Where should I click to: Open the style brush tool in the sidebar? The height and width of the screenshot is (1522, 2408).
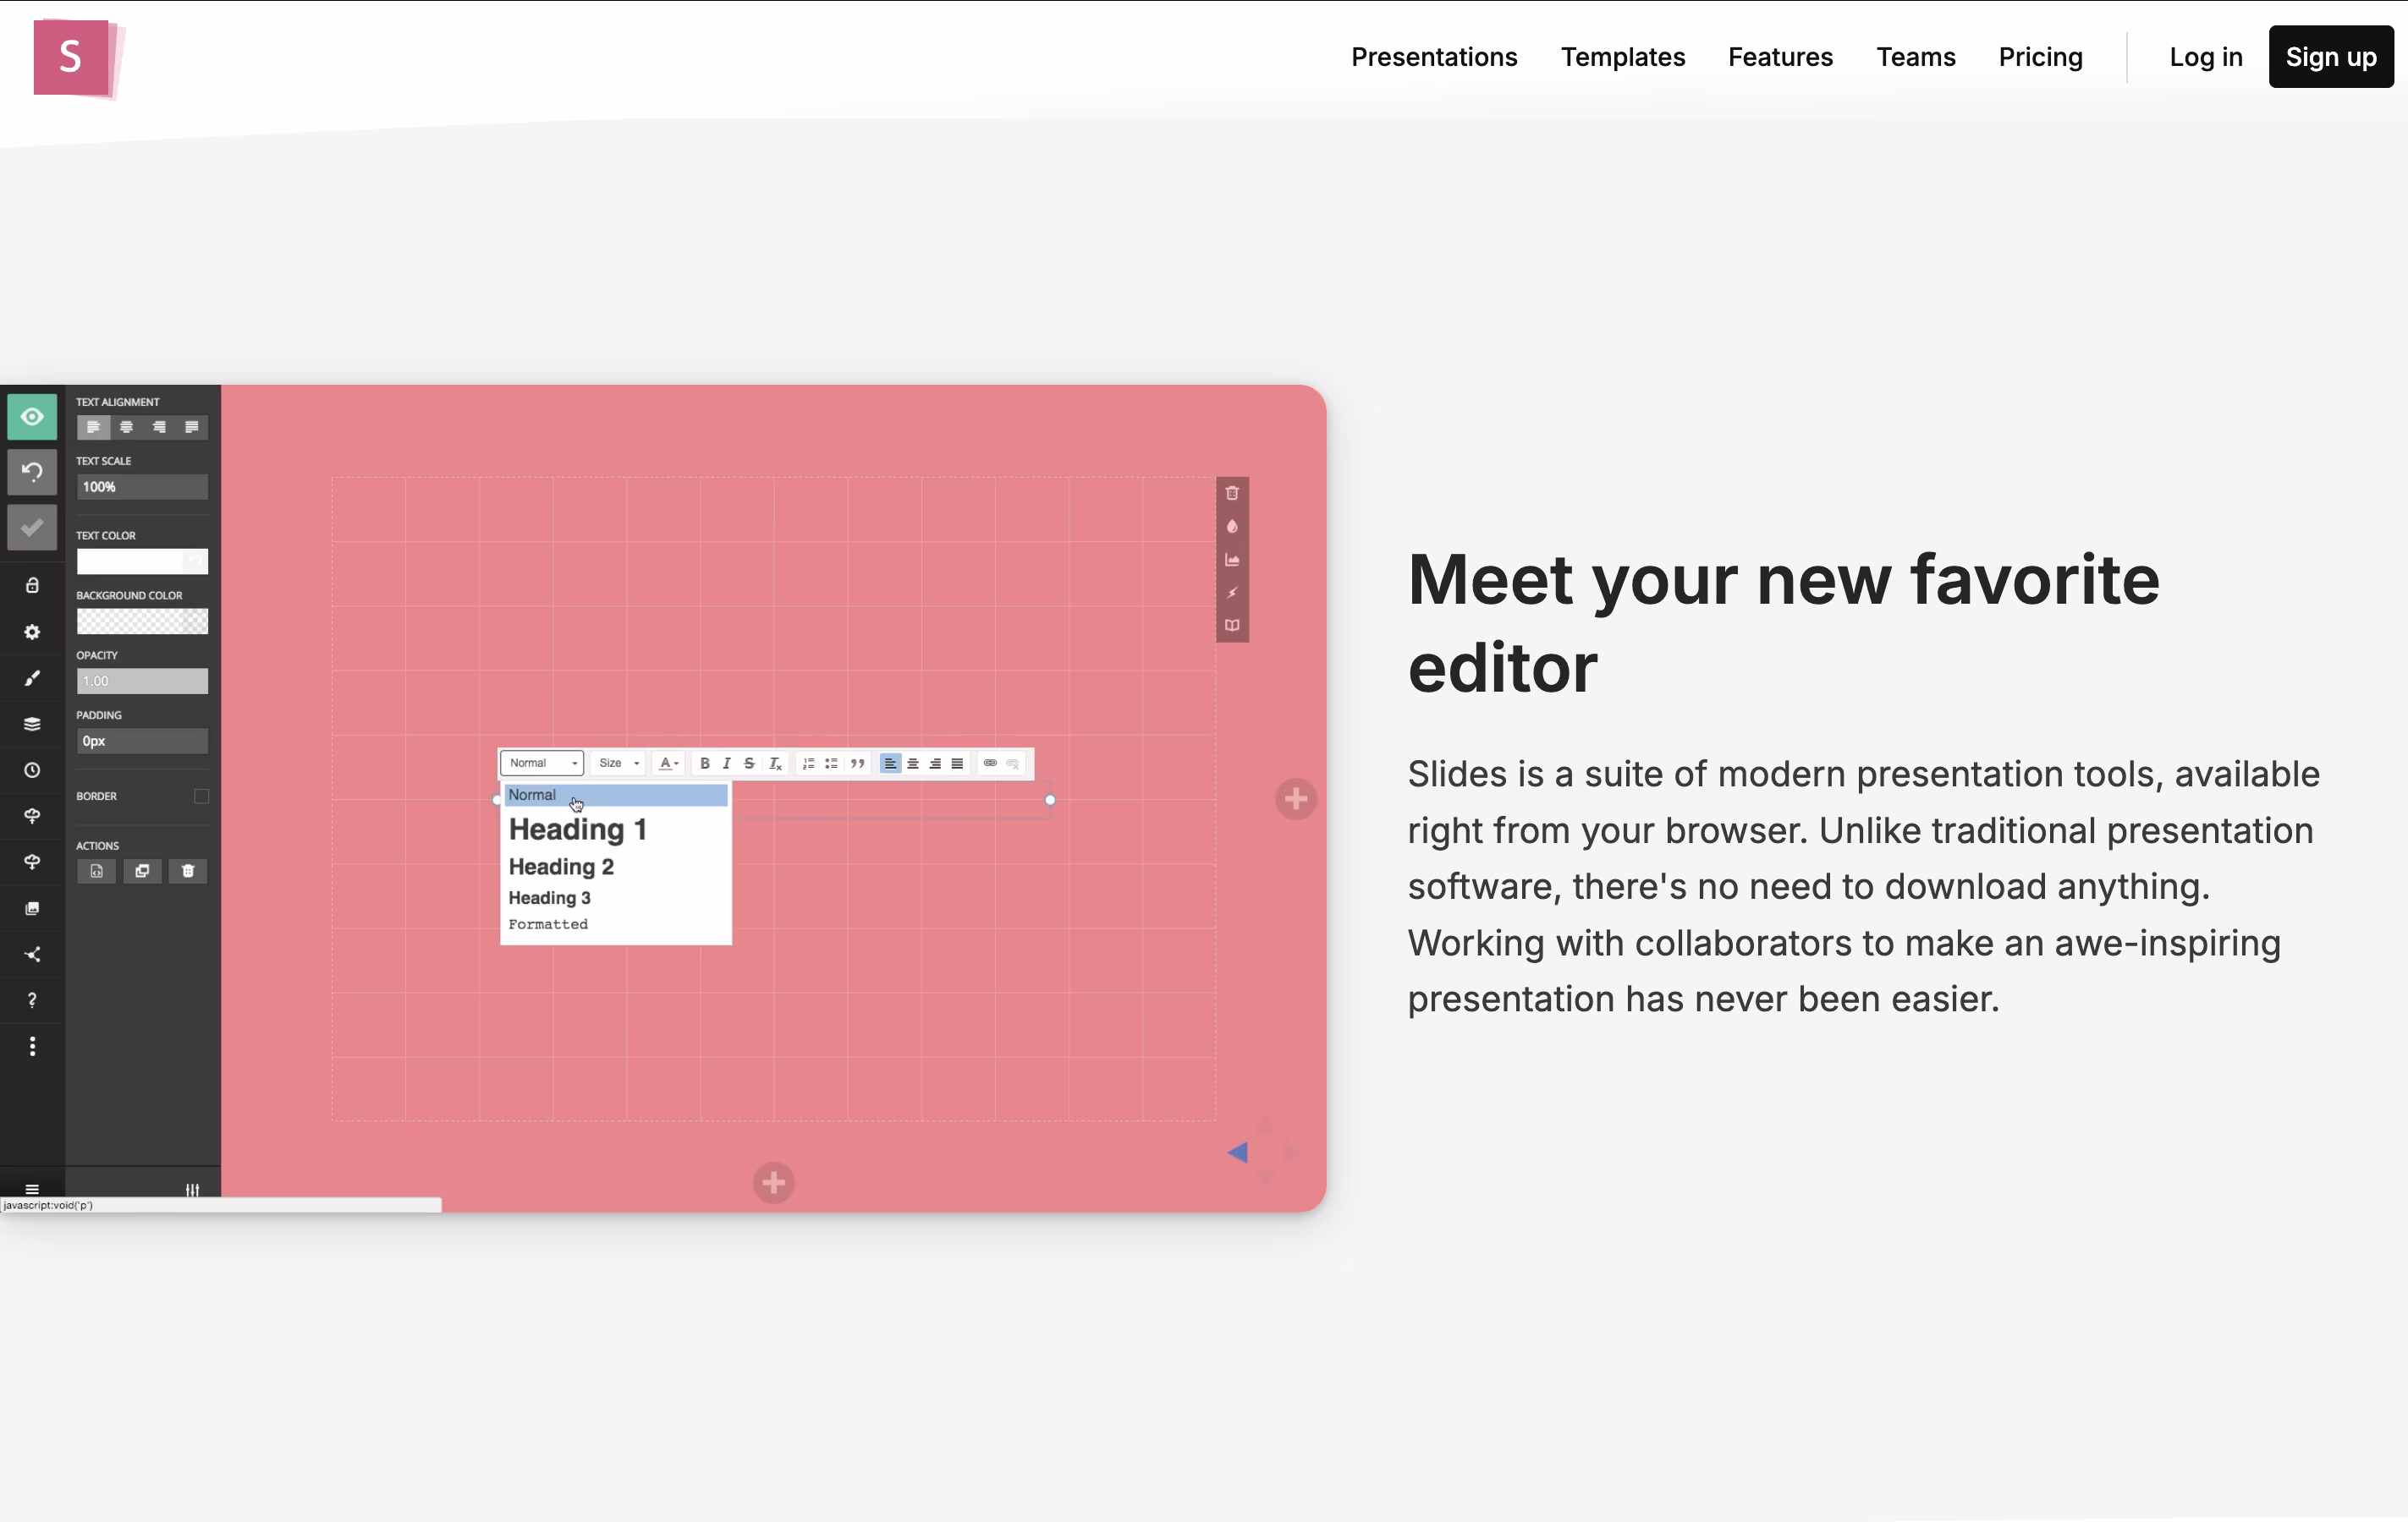click(x=32, y=678)
